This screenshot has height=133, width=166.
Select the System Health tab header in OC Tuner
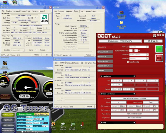tap(25, 114)
